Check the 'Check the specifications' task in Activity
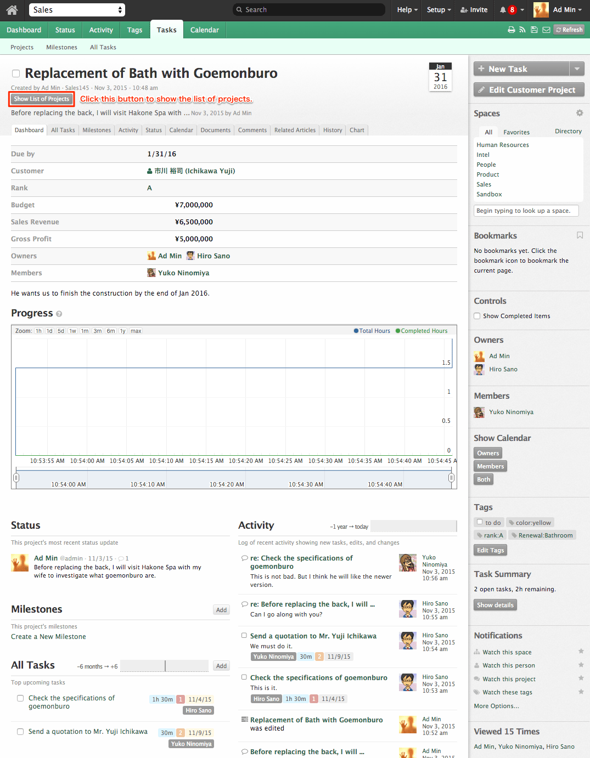The image size is (590, 758). [244, 677]
